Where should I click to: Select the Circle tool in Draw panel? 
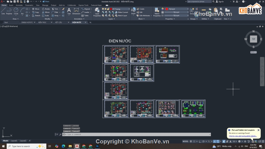pos(16,11)
